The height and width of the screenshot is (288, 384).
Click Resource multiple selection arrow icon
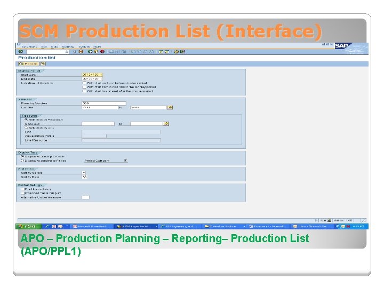pyautogui.click(x=166, y=124)
